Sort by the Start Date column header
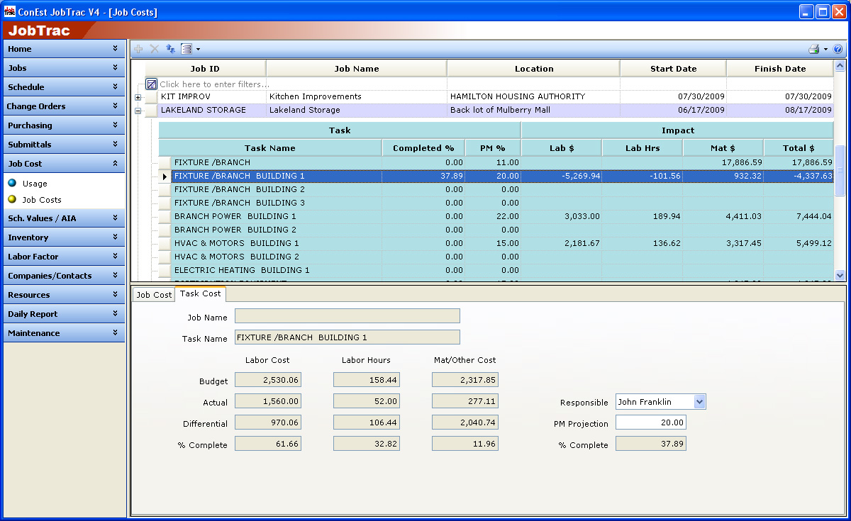 (x=674, y=69)
